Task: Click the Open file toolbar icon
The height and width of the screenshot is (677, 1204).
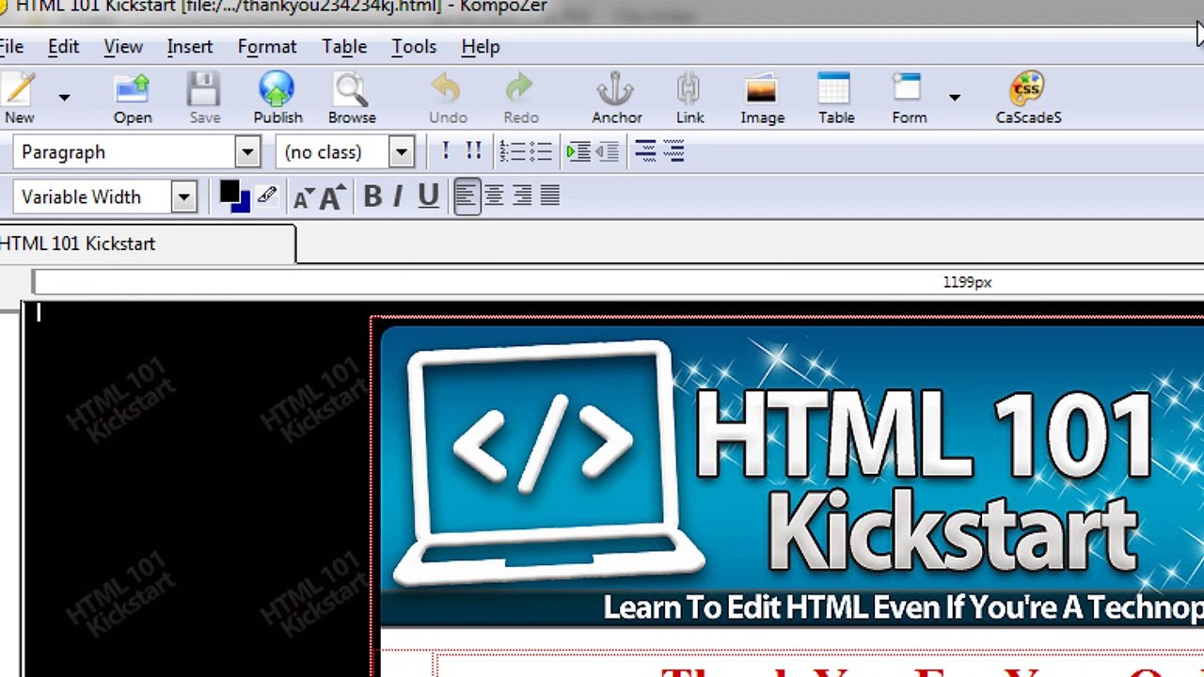Action: tap(133, 99)
